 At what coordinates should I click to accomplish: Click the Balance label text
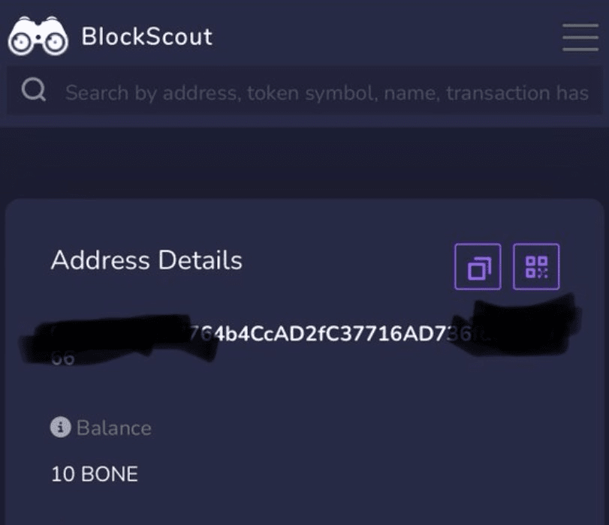point(113,428)
